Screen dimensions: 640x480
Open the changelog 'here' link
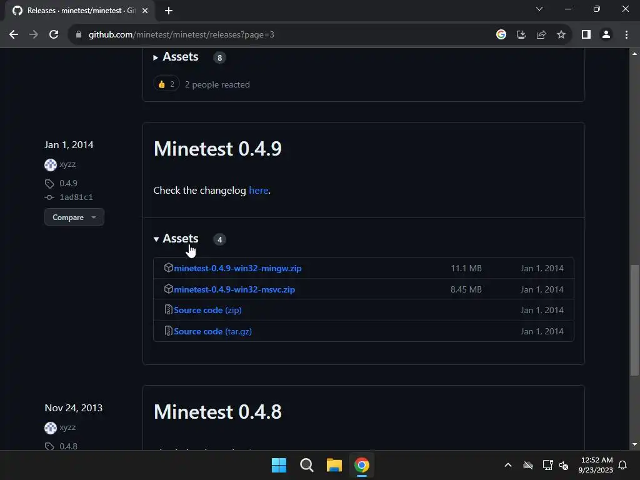tap(258, 191)
